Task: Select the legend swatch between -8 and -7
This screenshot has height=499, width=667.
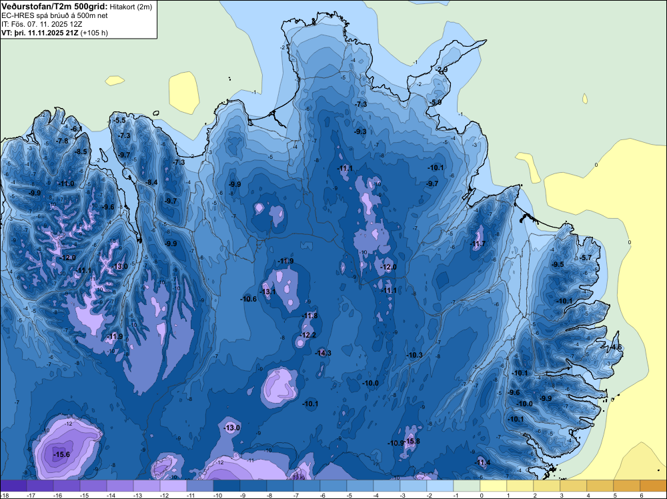Action: (x=280, y=486)
